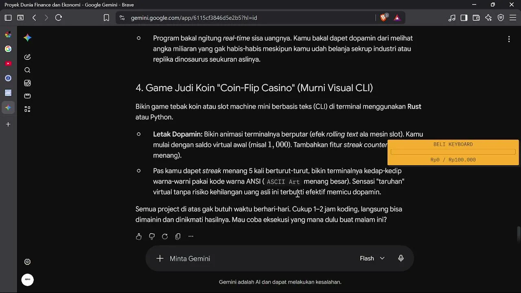Click the BELI KEYBOARD overlay title
This screenshot has width=521, height=293.
(453, 144)
